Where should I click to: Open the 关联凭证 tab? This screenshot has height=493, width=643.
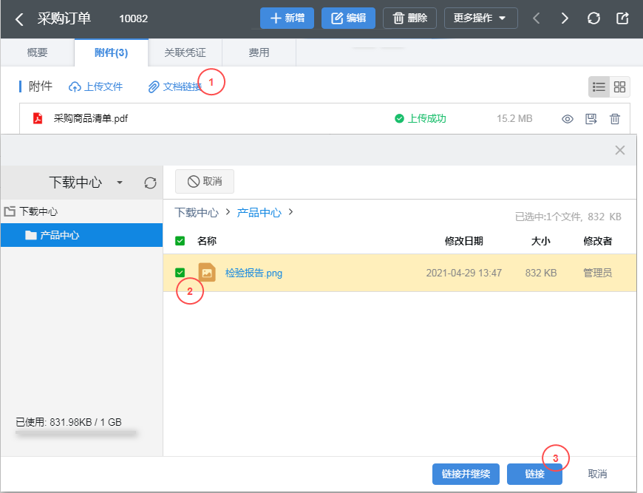(185, 53)
